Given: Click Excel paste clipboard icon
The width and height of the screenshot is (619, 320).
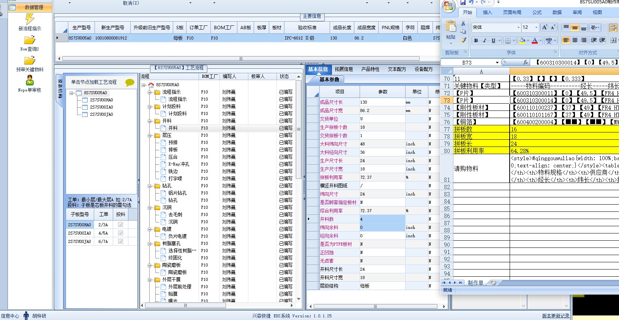Looking at the screenshot, I should 451,27.
